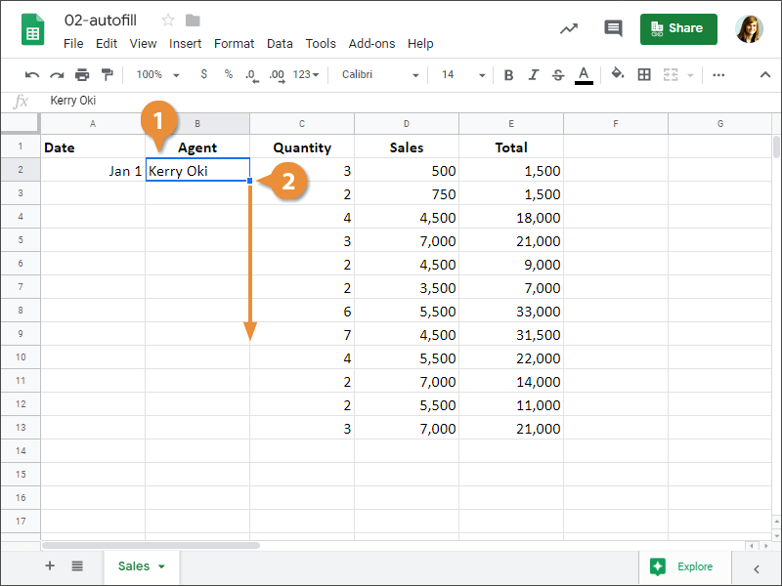Toggle italic formatting
This screenshot has width=782, height=586.
pos(533,74)
